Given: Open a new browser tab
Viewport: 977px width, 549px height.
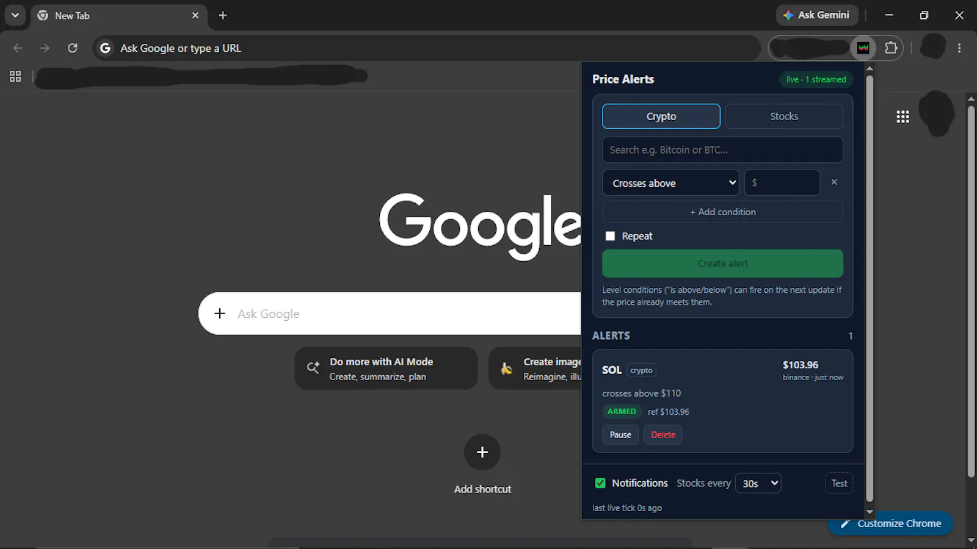Looking at the screenshot, I should pyautogui.click(x=223, y=15).
